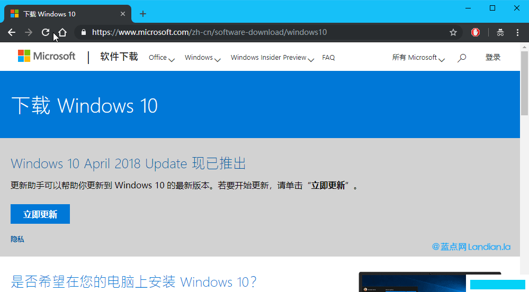
Task: Click the address bar URL
Action: point(209,32)
